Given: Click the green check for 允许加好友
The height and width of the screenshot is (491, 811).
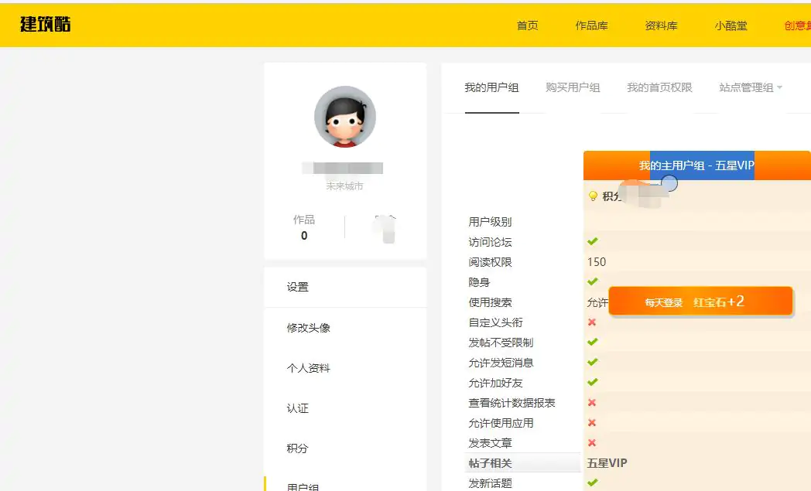Looking at the screenshot, I should click(x=592, y=383).
